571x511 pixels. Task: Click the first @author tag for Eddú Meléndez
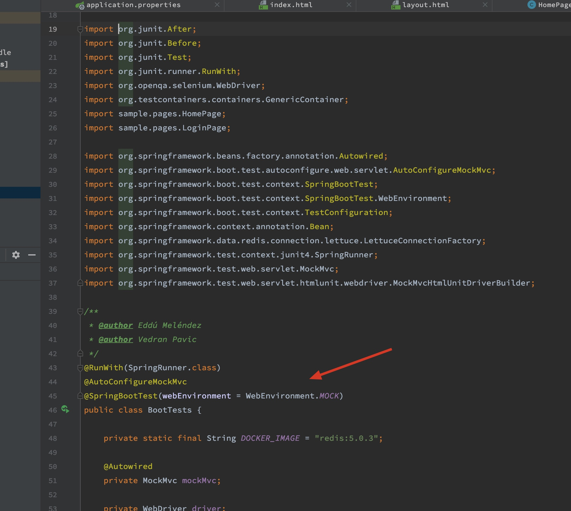[x=116, y=325]
